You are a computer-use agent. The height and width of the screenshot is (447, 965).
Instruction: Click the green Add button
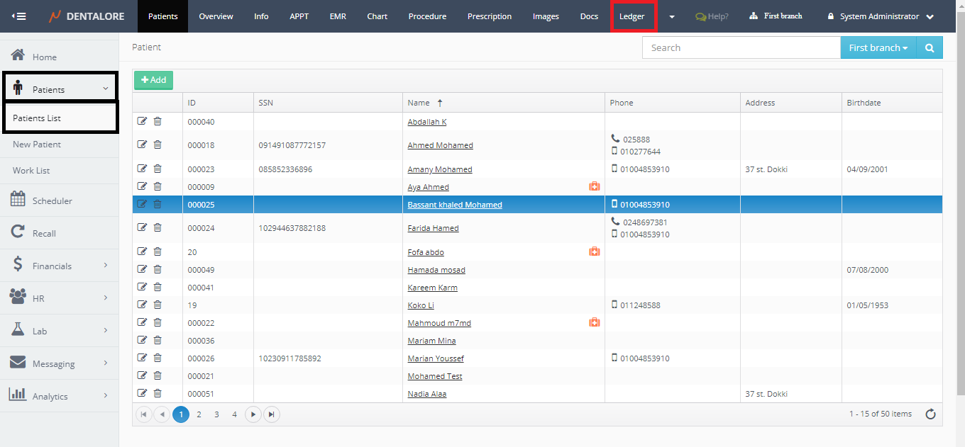(x=153, y=80)
